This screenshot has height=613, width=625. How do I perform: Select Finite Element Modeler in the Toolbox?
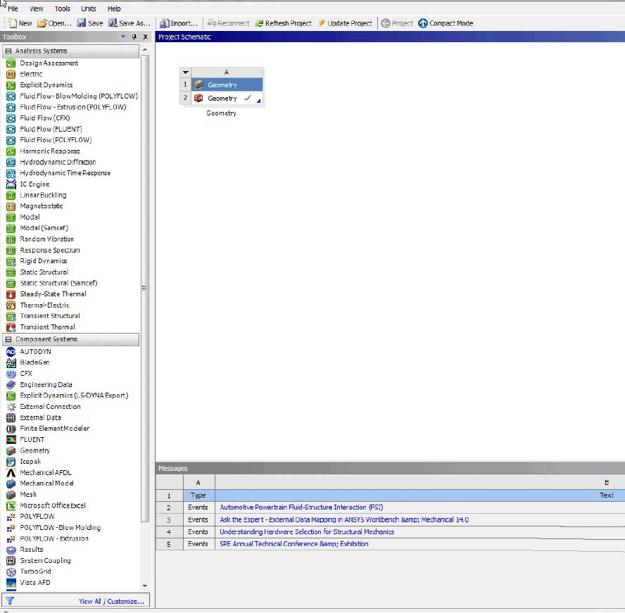click(x=55, y=429)
